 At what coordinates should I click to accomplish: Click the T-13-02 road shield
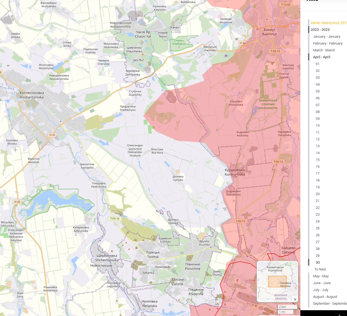[286, 4]
